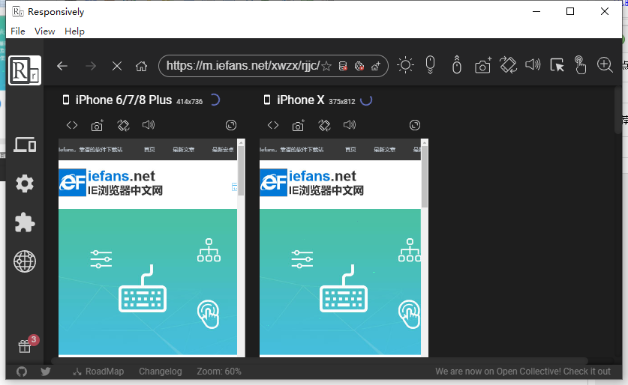Open the settings gear in sidebar
The width and height of the screenshot is (628, 385).
pyautogui.click(x=25, y=184)
